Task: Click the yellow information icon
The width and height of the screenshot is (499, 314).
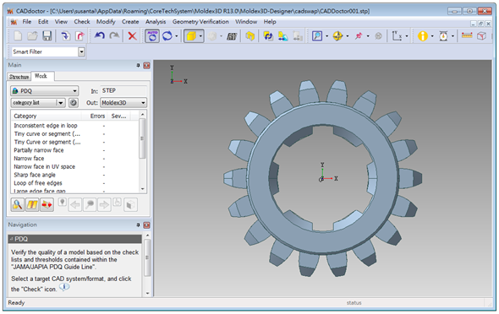Action: click(423, 36)
